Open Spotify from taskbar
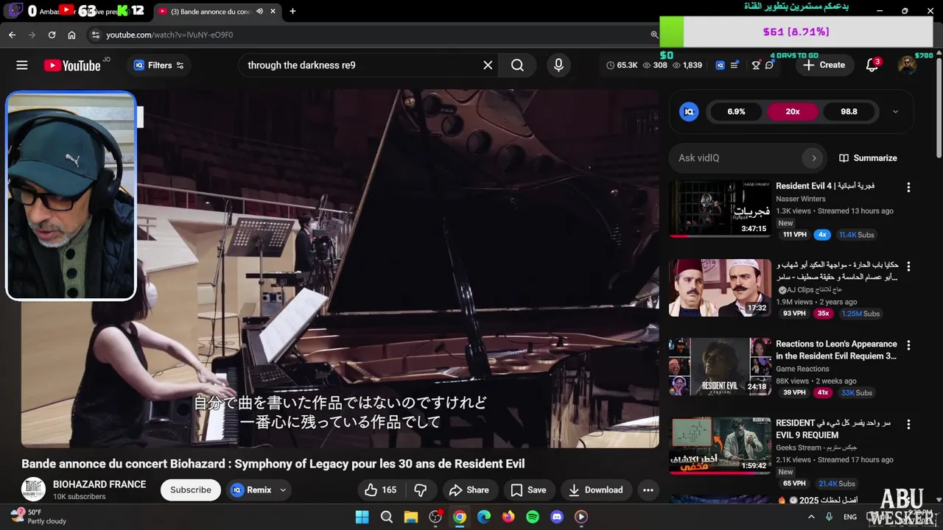Viewport: 943px width, 530px height. click(x=533, y=517)
